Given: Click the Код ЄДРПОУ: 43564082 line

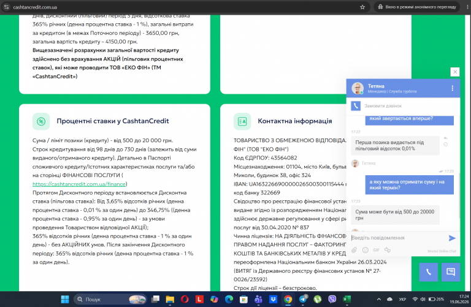Looking at the screenshot, I should click(265, 158).
